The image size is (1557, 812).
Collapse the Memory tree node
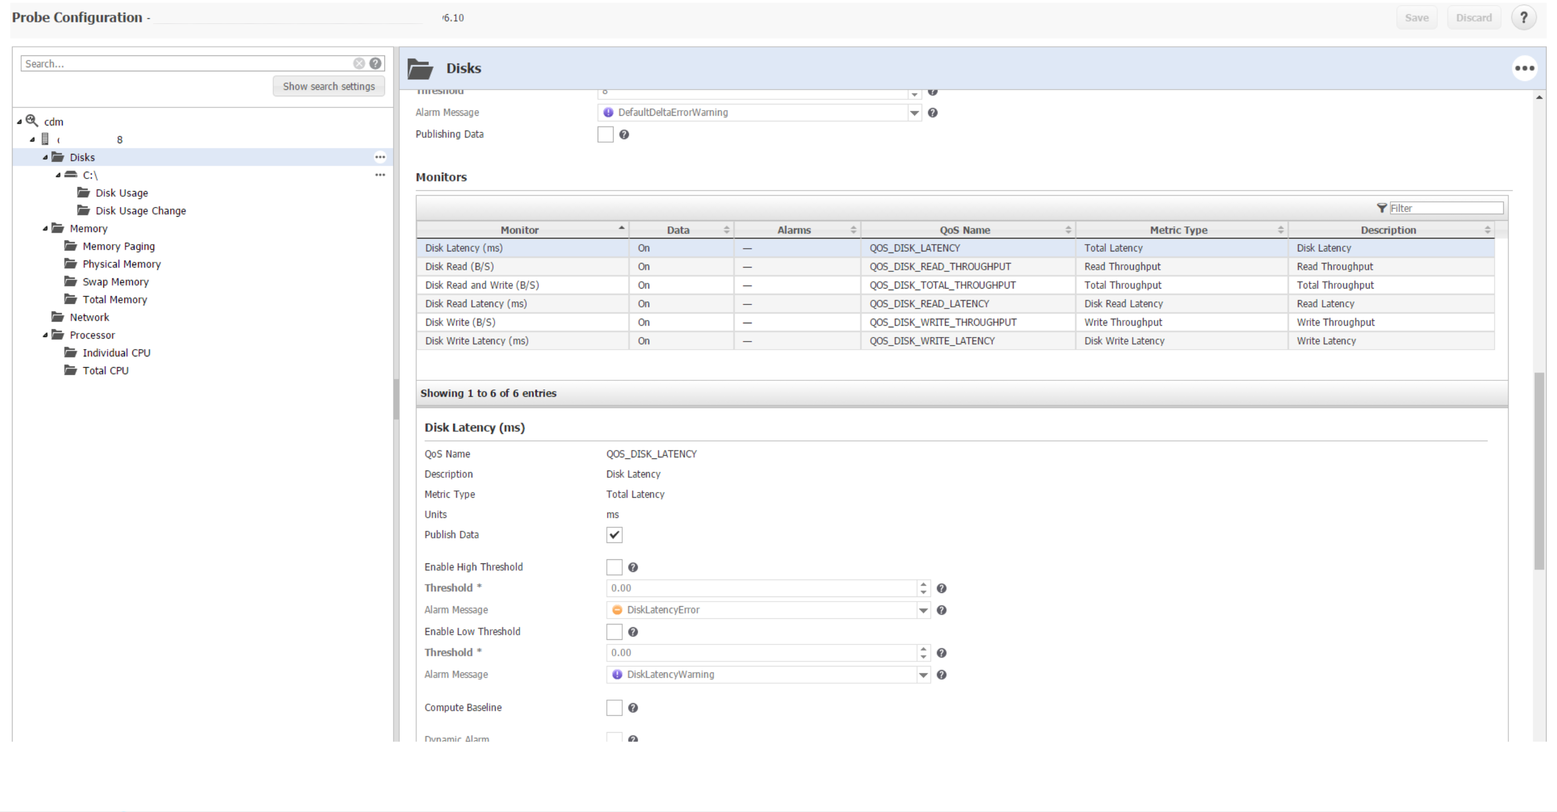click(45, 228)
